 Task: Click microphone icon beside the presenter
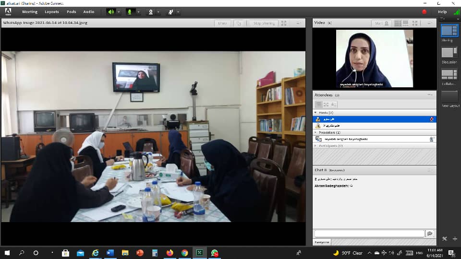pyautogui.click(x=432, y=139)
